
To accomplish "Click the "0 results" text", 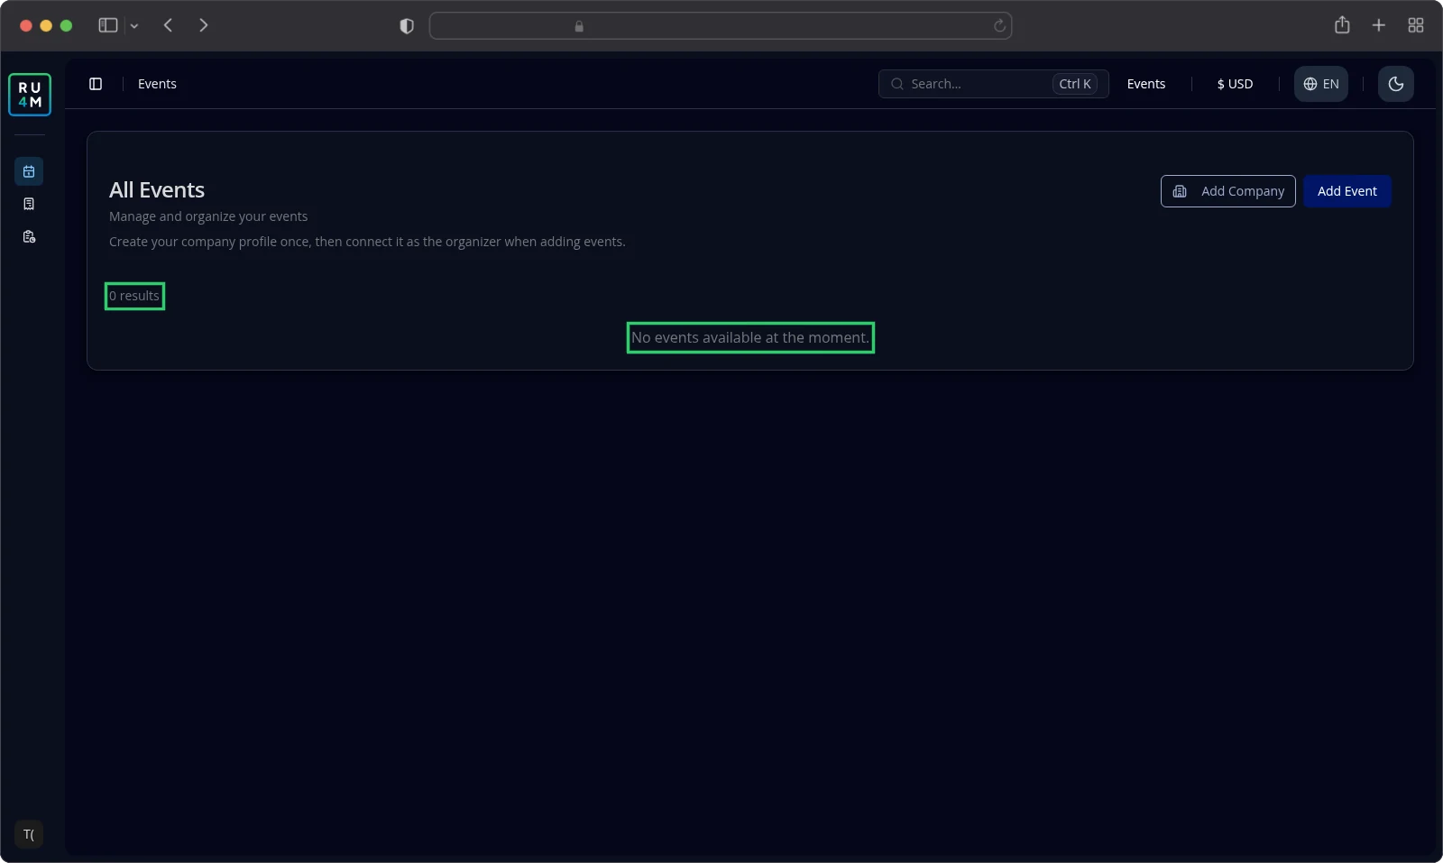I will click(x=134, y=296).
